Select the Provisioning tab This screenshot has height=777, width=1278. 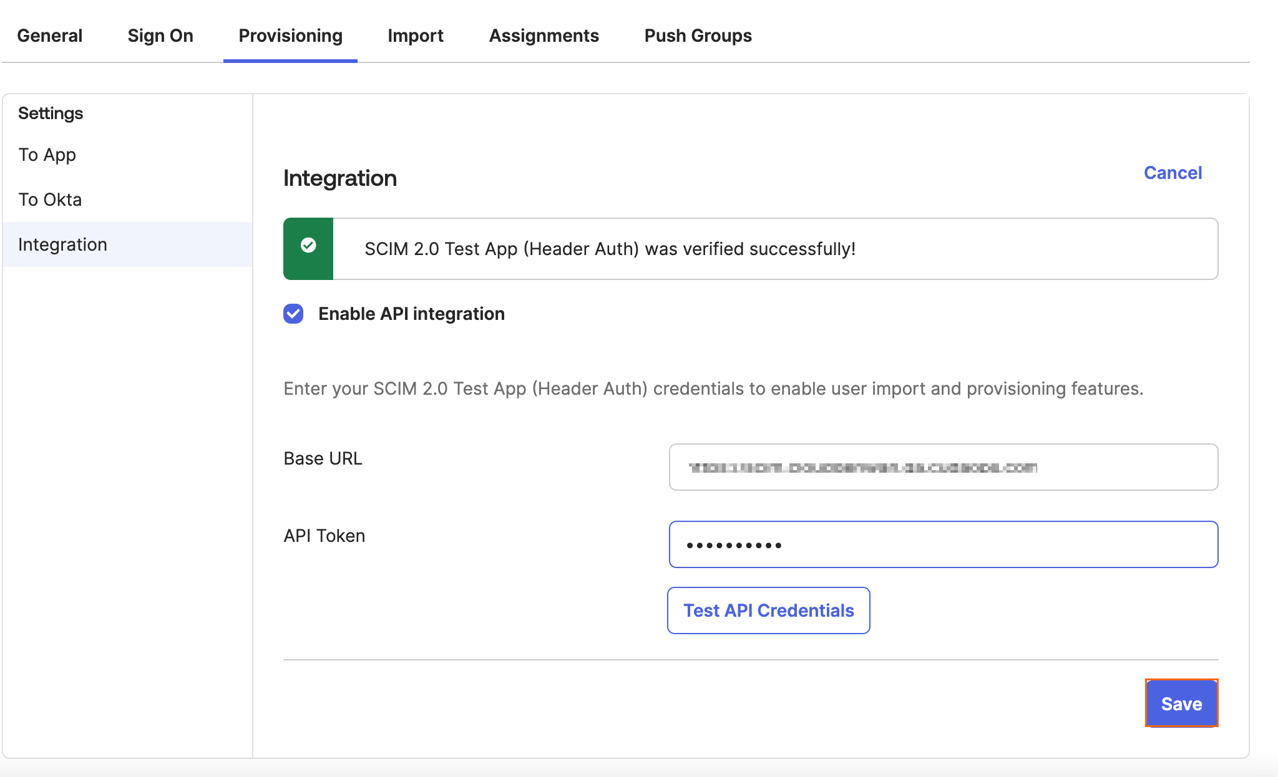[x=290, y=36]
